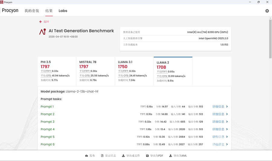Expand Prompt 6 details chevron
The width and height of the screenshot is (272, 161).
point(227,144)
